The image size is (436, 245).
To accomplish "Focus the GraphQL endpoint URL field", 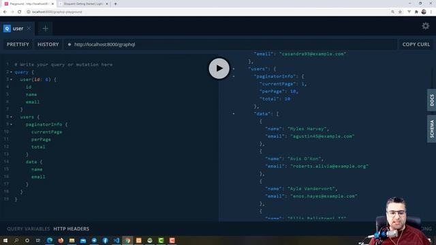I will pos(230,44).
